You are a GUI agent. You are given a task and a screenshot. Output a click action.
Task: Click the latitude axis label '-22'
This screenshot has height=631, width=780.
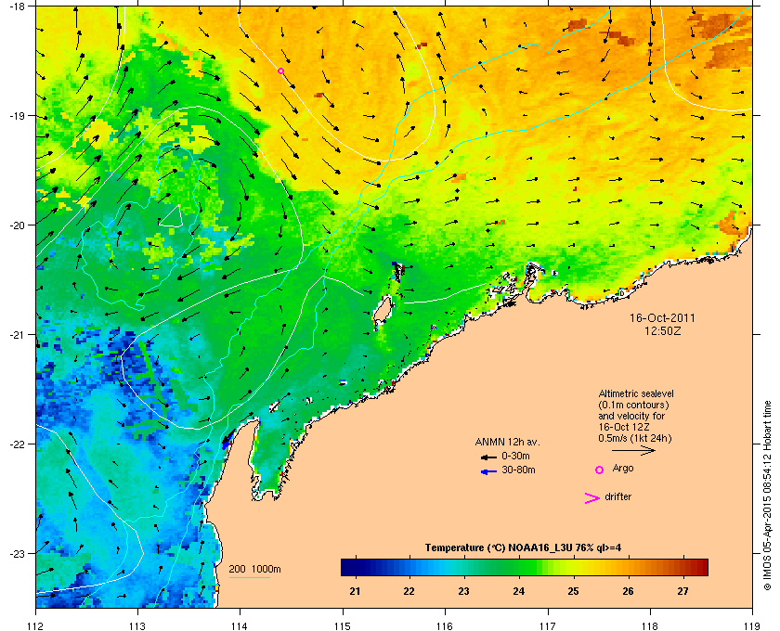click(17, 444)
